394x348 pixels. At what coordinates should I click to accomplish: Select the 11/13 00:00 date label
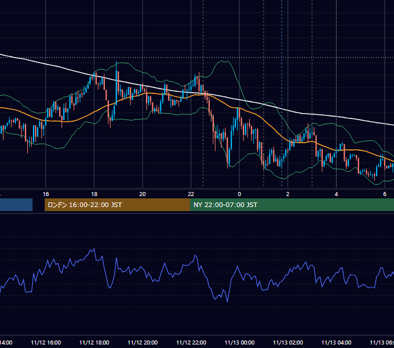coord(239,342)
